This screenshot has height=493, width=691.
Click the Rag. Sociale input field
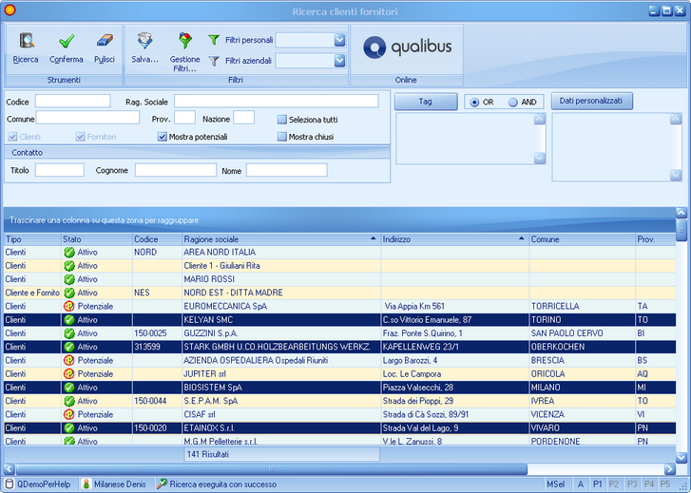pos(276,101)
